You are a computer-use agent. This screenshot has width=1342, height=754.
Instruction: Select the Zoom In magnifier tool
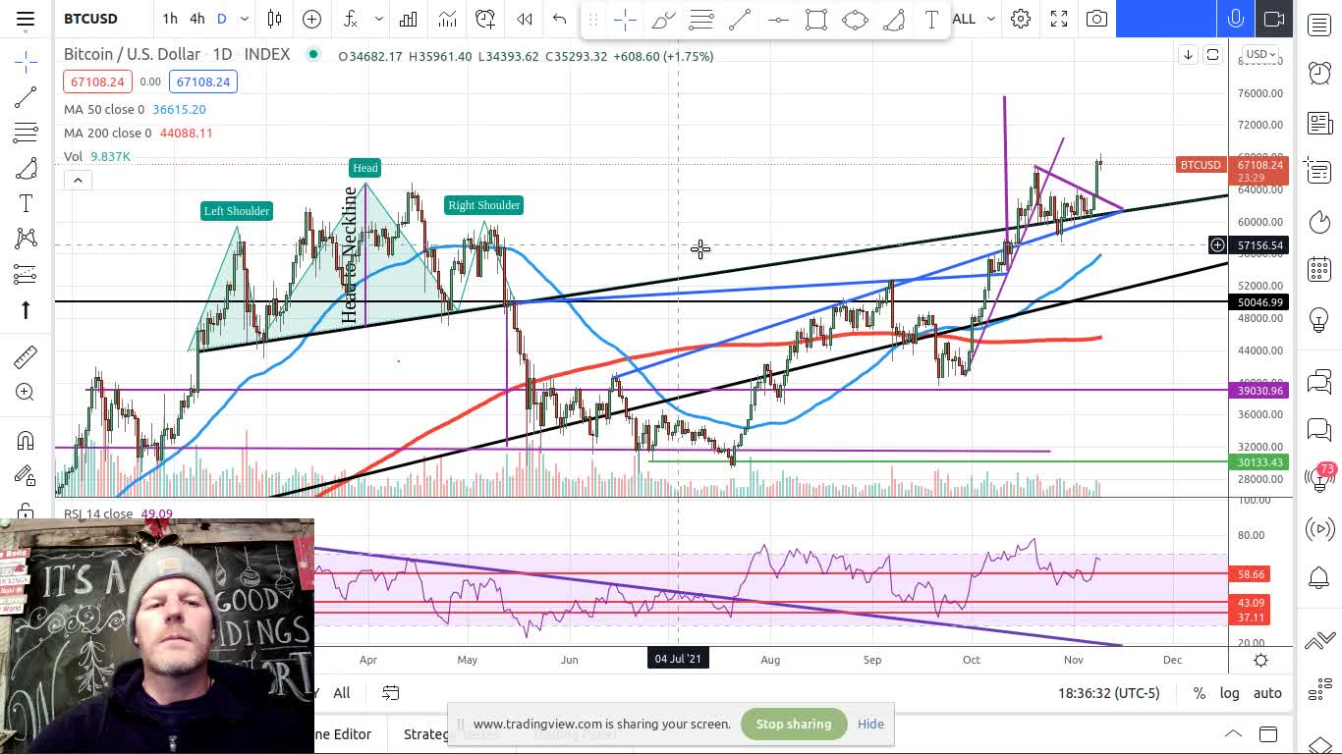tap(26, 393)
